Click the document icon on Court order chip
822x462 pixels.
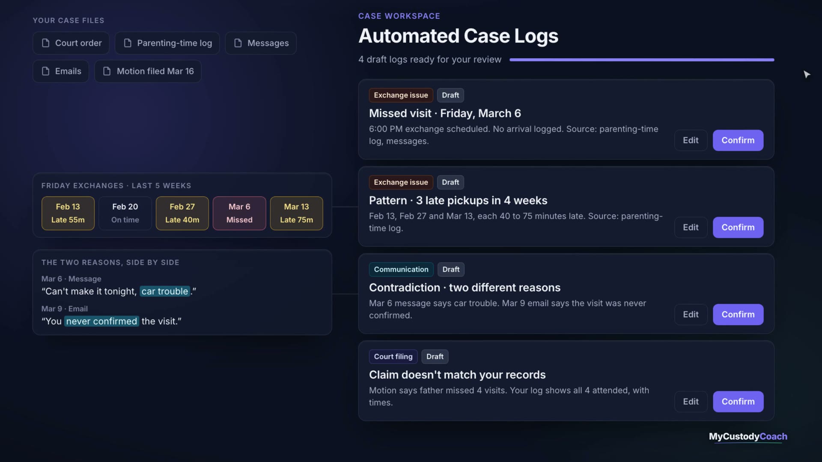(x=45, y=43)
